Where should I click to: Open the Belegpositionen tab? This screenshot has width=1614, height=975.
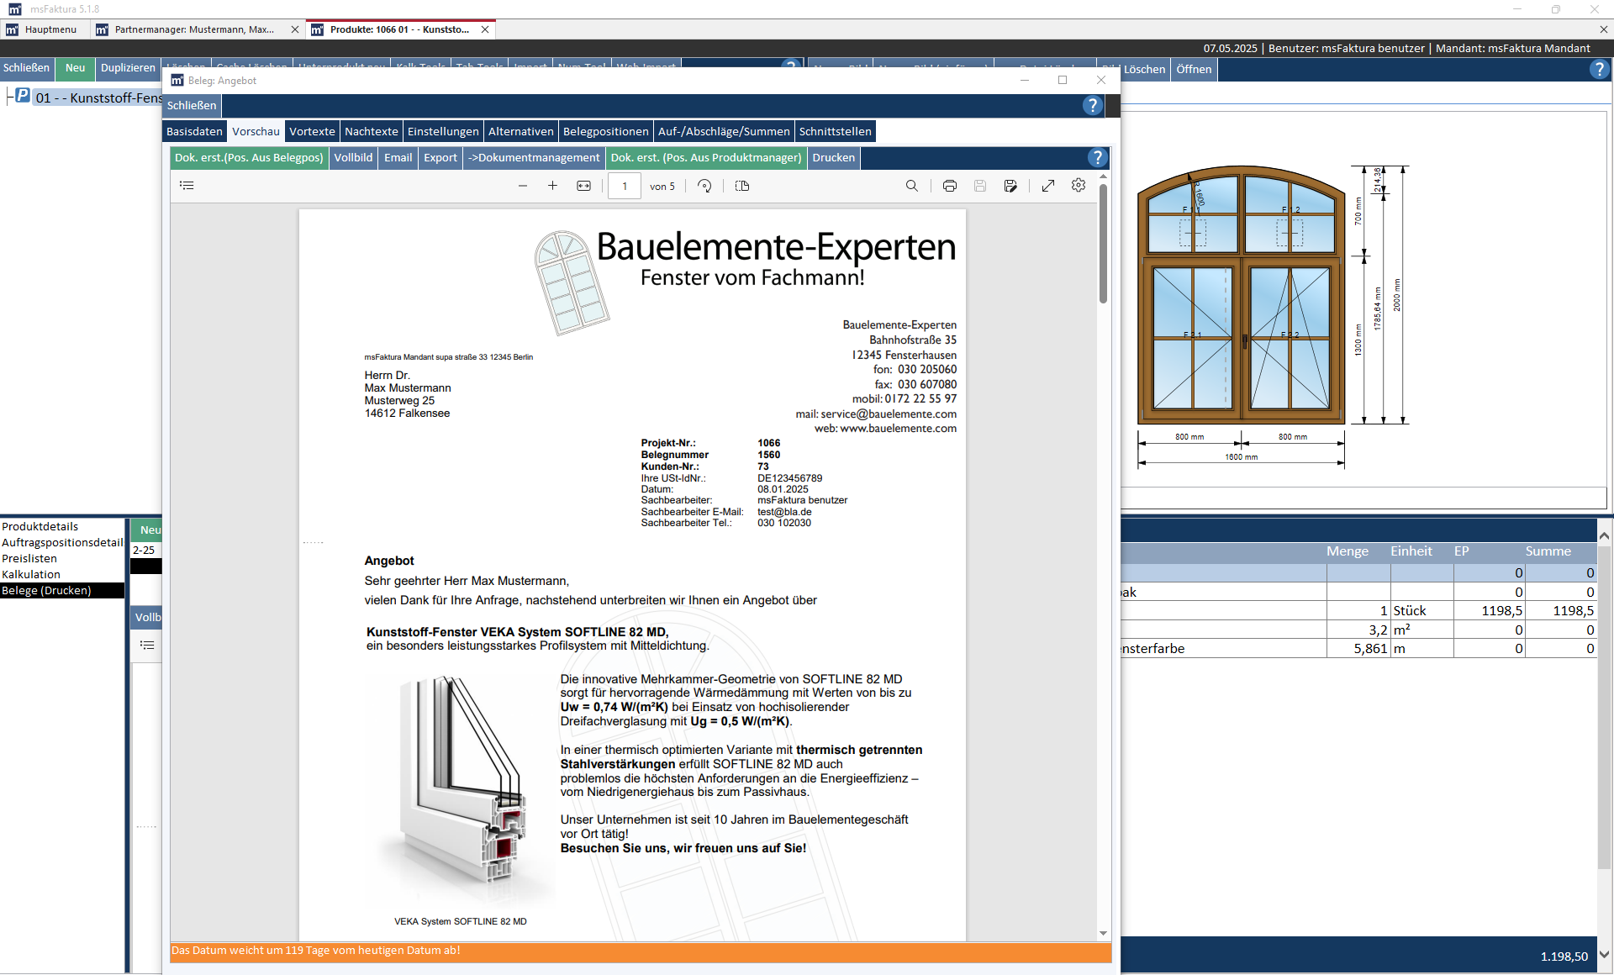pos(606,131)
